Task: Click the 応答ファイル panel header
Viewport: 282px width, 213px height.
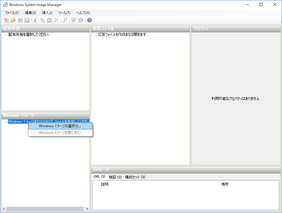Action: point(141,29)
